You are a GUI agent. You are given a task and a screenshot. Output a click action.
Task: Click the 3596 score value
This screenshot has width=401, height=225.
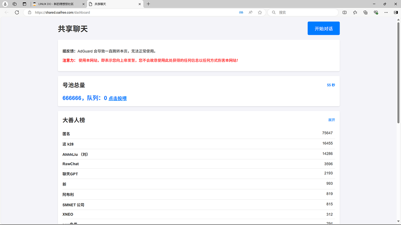329,164
